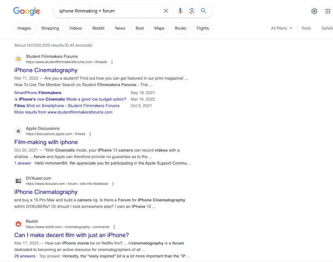
Task: Open Films Shot on Smartphone sublink
Action: (67, 106)
